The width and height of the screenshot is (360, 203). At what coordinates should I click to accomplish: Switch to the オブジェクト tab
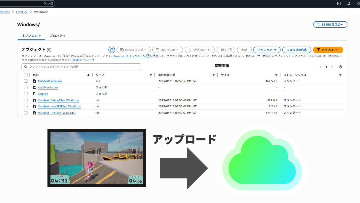[31, 36]
